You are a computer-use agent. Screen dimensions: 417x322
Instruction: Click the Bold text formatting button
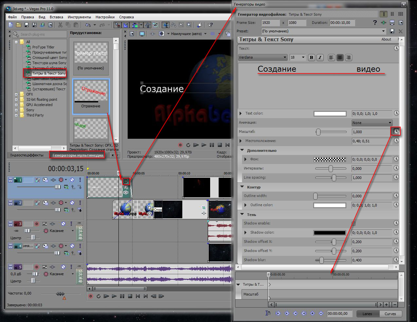coord(311,58)
